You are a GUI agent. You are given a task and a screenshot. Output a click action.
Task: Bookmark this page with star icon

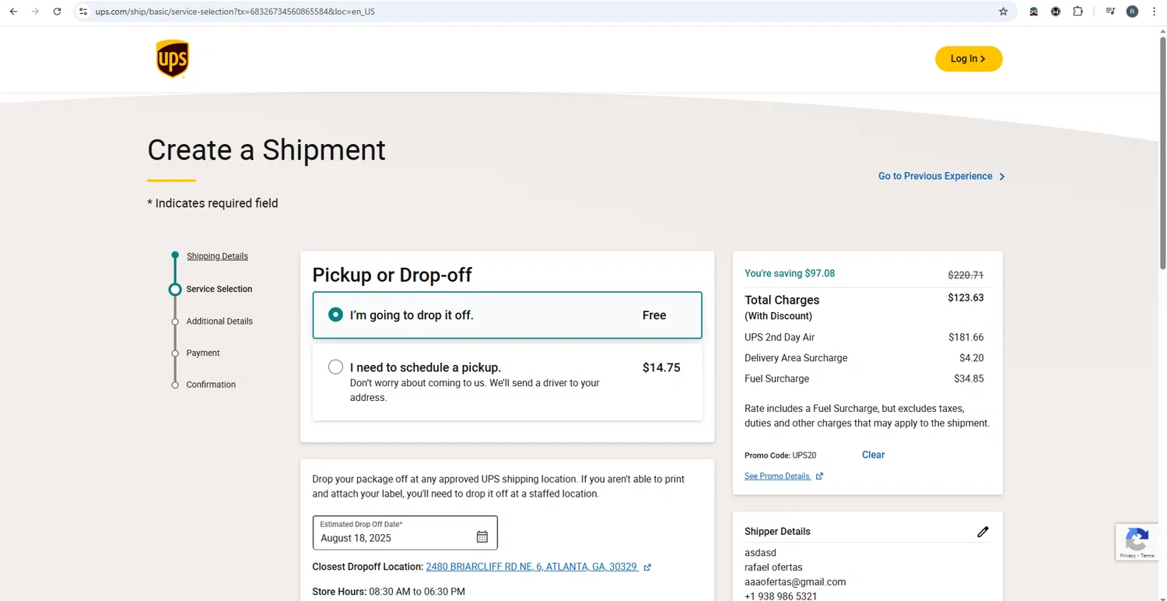point(1003,12)
